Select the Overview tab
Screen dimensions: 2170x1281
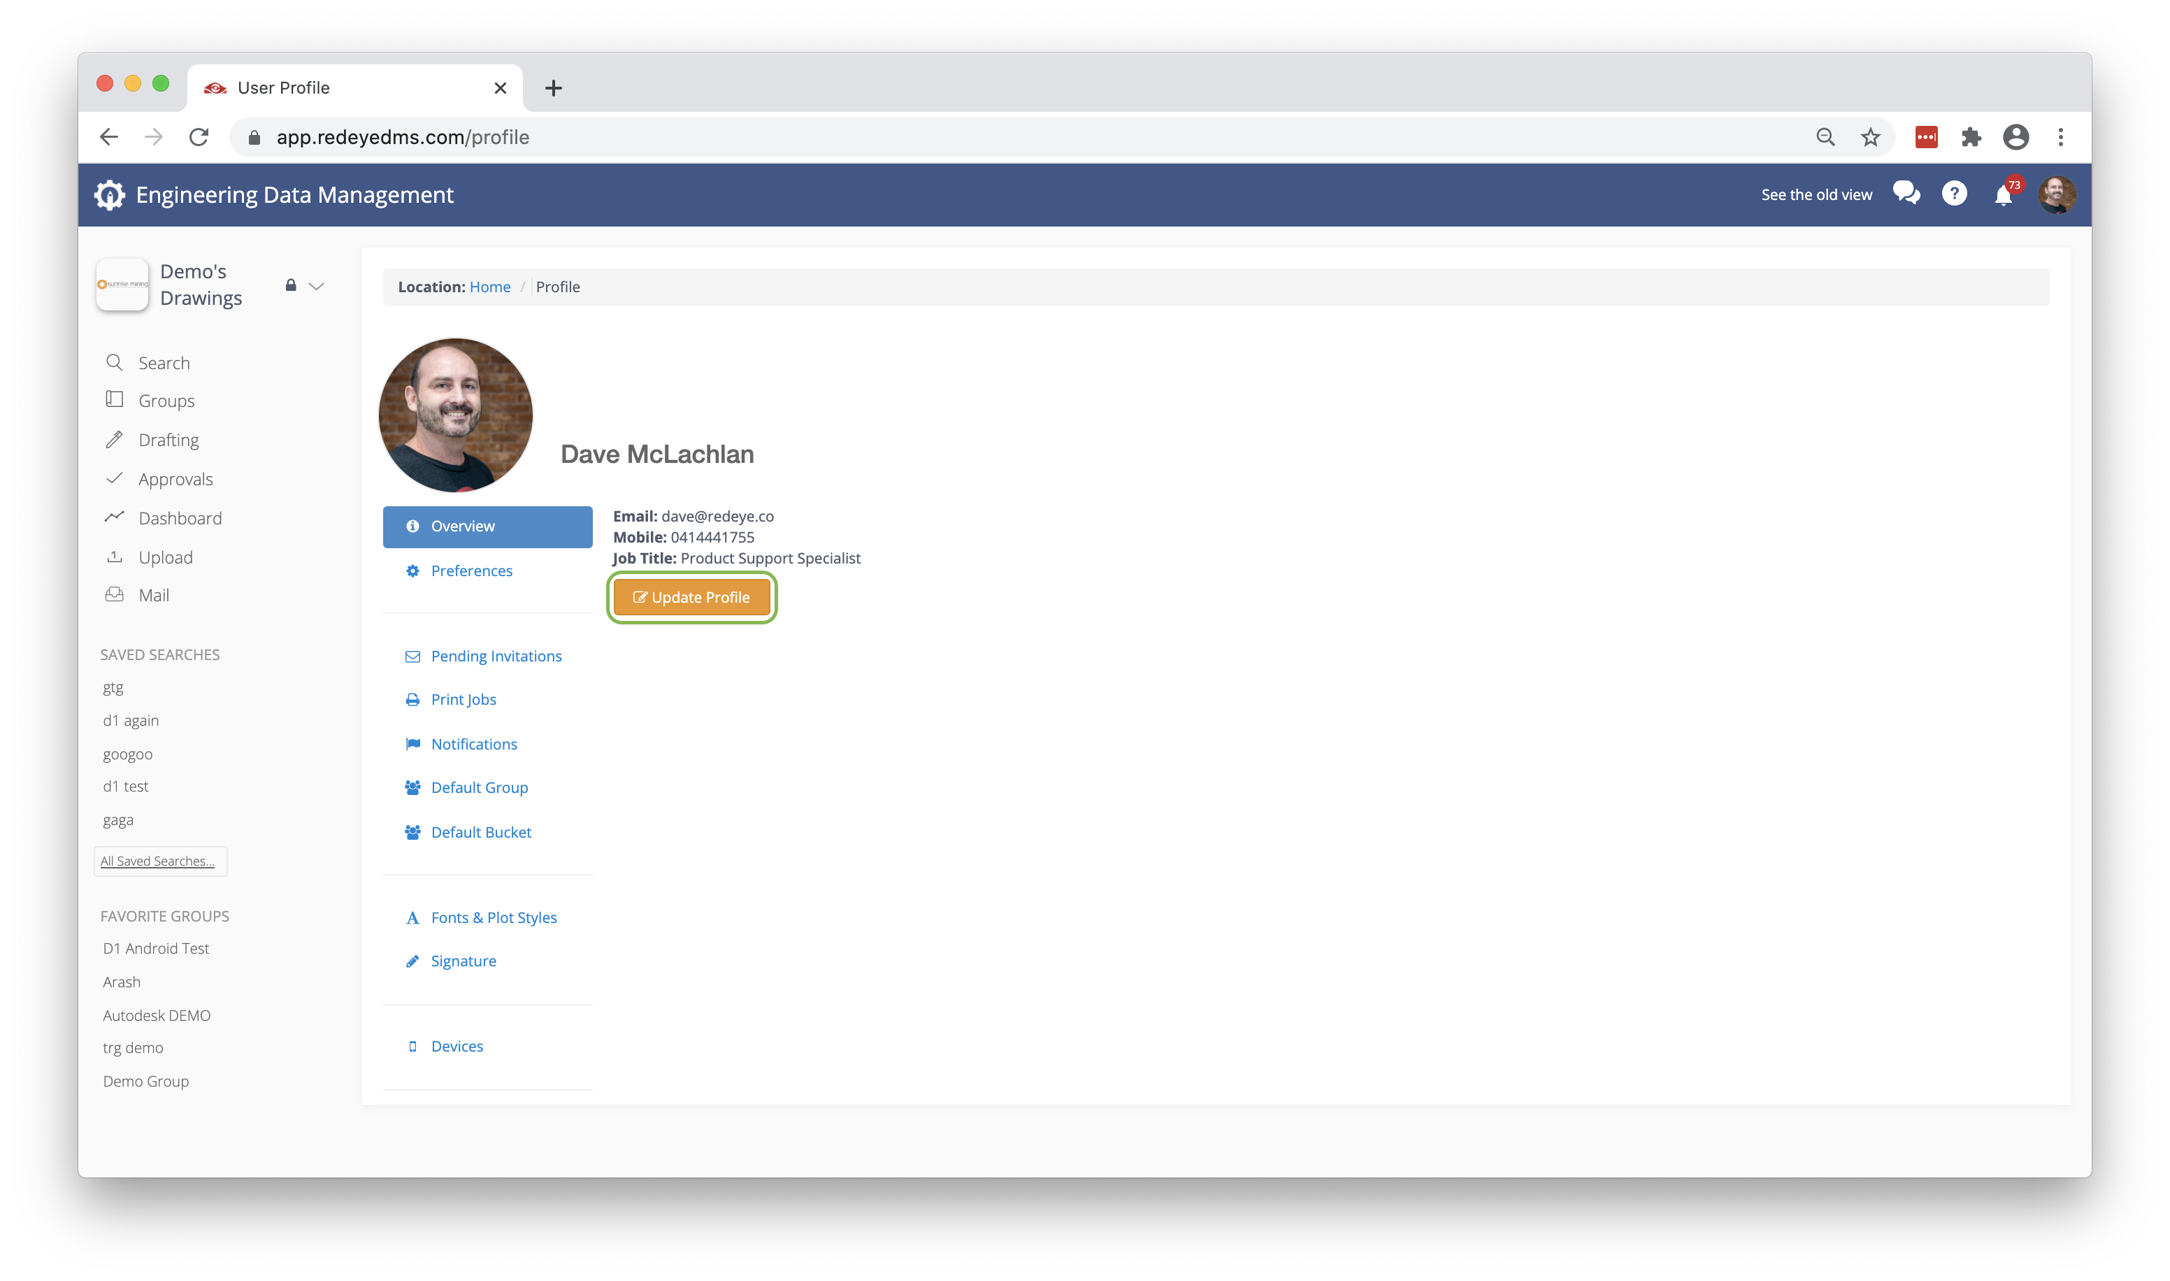click(x=487, y=527)
